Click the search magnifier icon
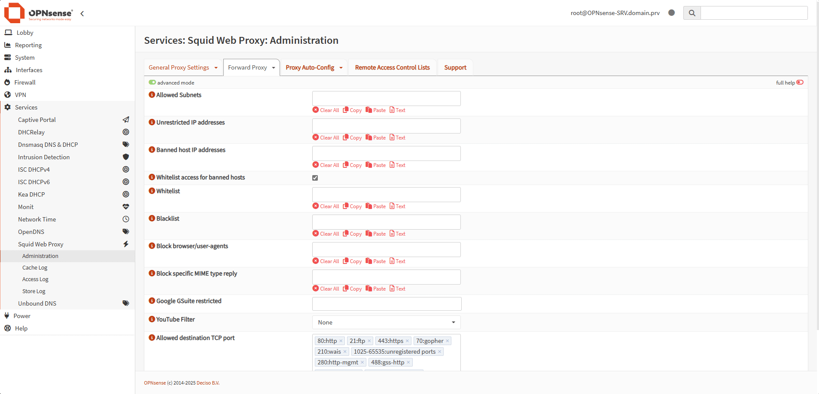819x394 pixels. point(692,13)
